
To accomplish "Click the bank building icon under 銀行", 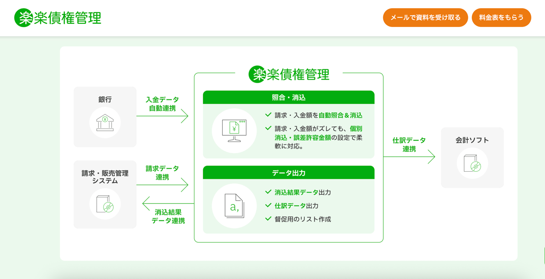I will pyautogui.click(x=105, y=123).
